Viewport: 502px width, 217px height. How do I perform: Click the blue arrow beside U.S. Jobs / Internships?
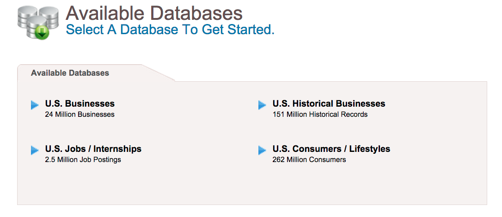point(35,150)
